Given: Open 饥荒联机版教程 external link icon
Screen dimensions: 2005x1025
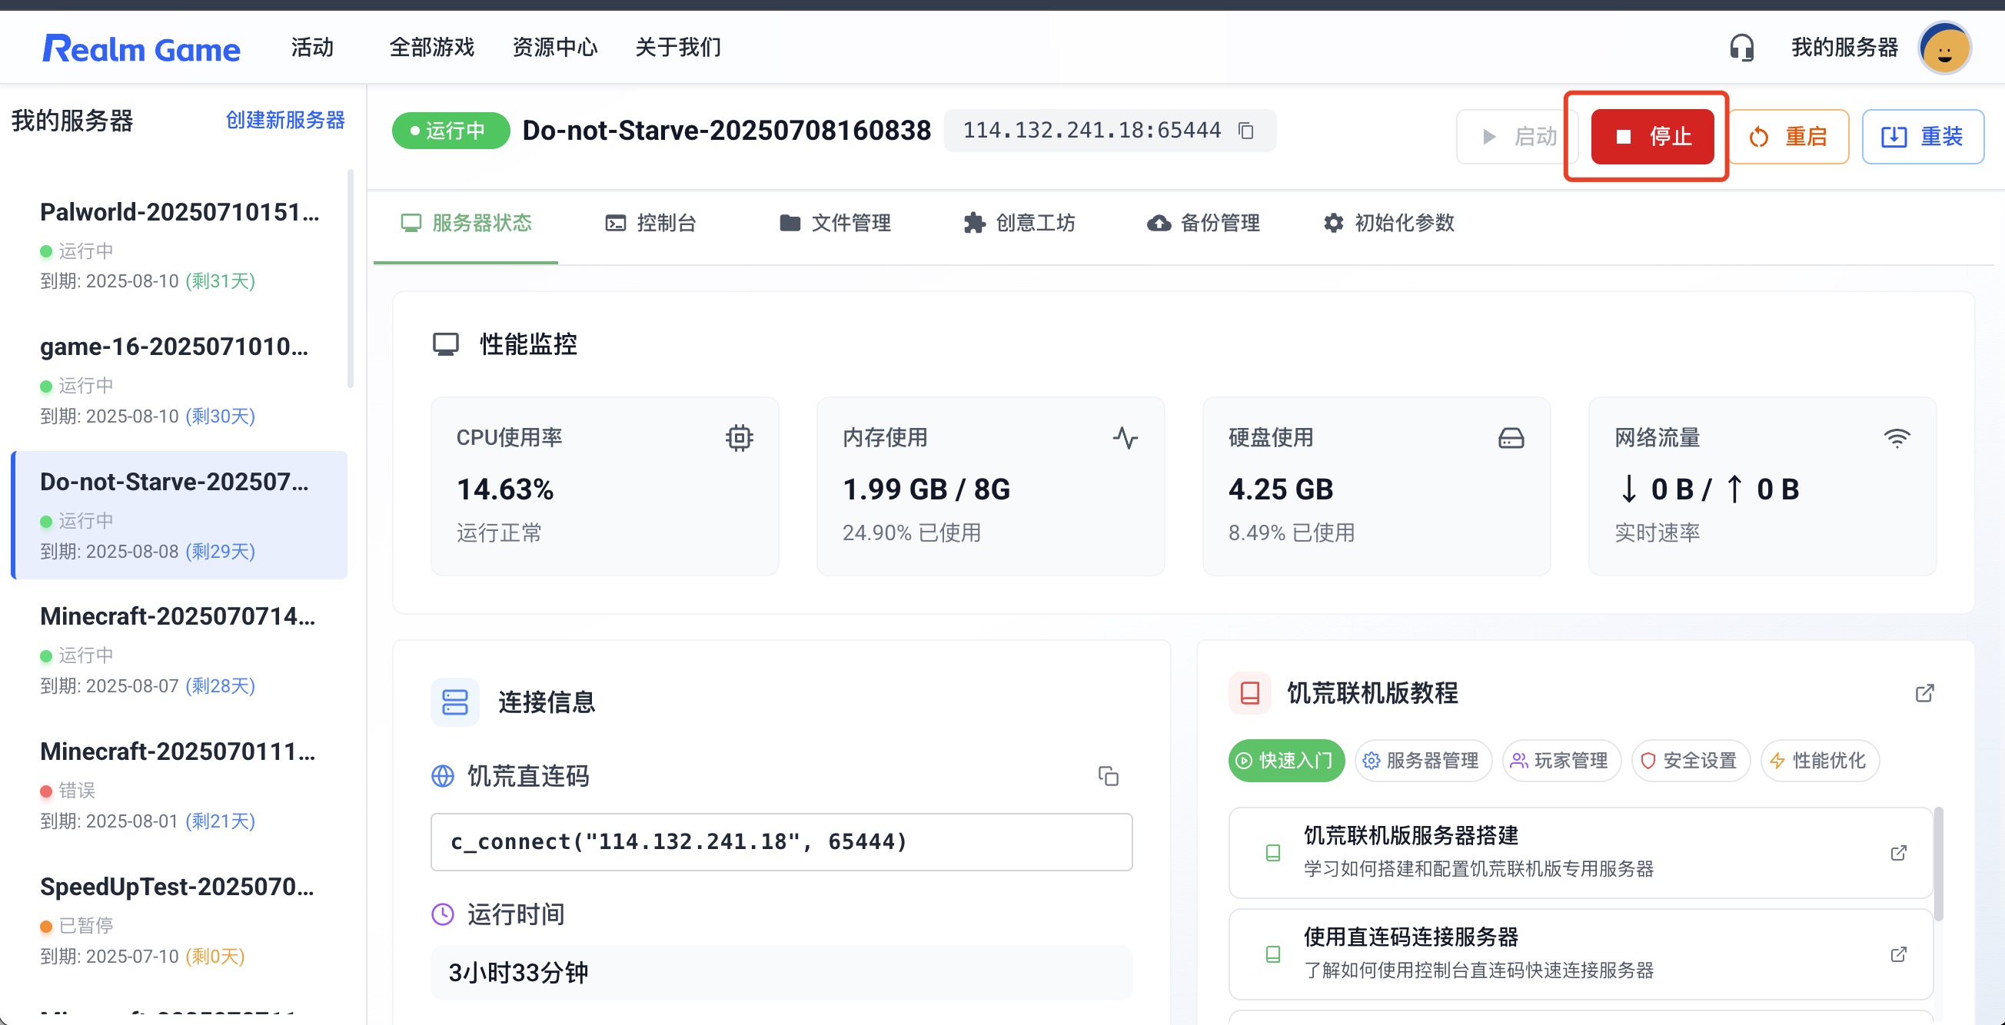Looking at the screenshot, I should 1924,693.
